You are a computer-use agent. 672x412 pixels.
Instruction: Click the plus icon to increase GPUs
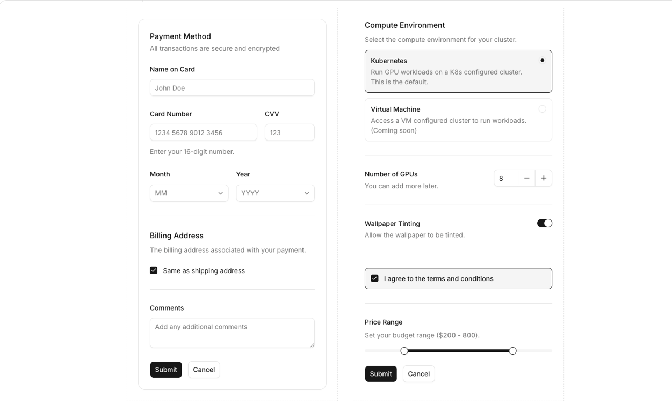pyautogui.click(x=544, y=178)
